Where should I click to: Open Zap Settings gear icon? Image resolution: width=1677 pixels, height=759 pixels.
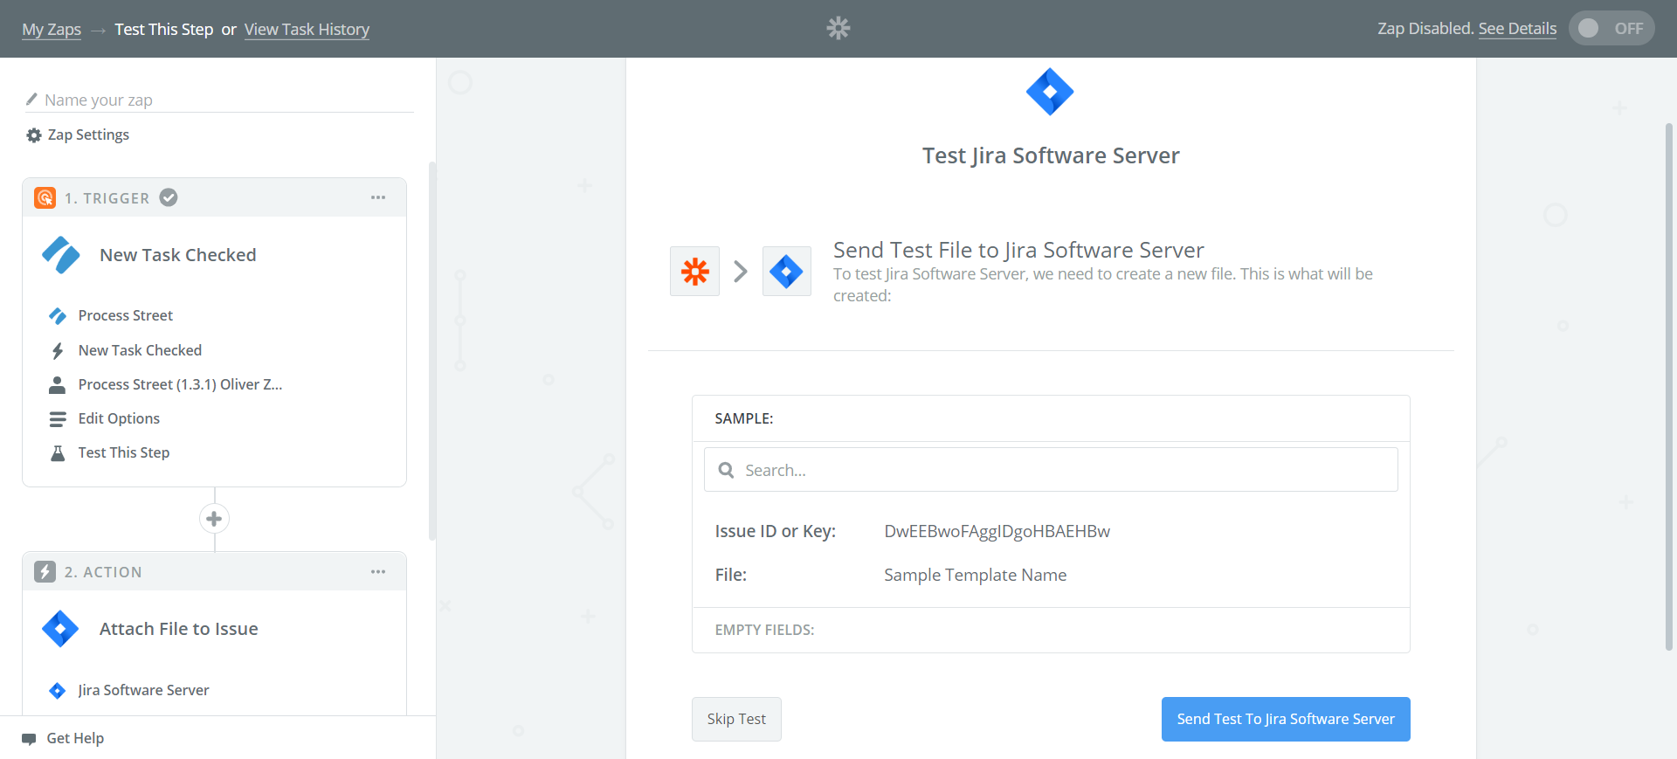[x=34, y=135]
